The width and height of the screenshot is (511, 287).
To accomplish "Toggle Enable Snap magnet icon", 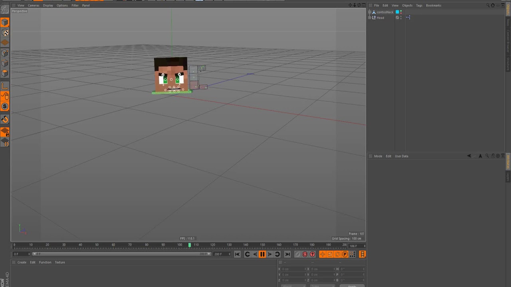I will [5, 119].
